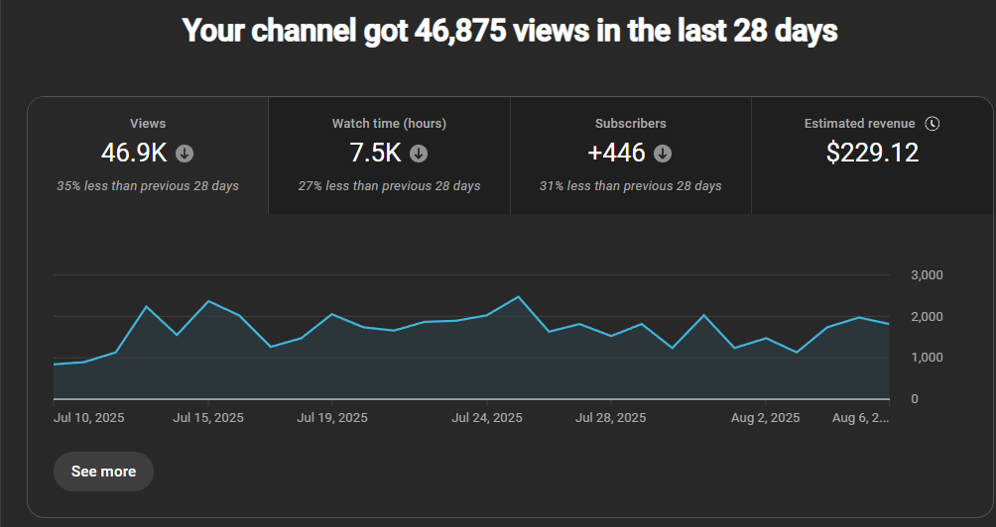
Task: Click the $229.12 revenue amount
Action: point(872,154)
